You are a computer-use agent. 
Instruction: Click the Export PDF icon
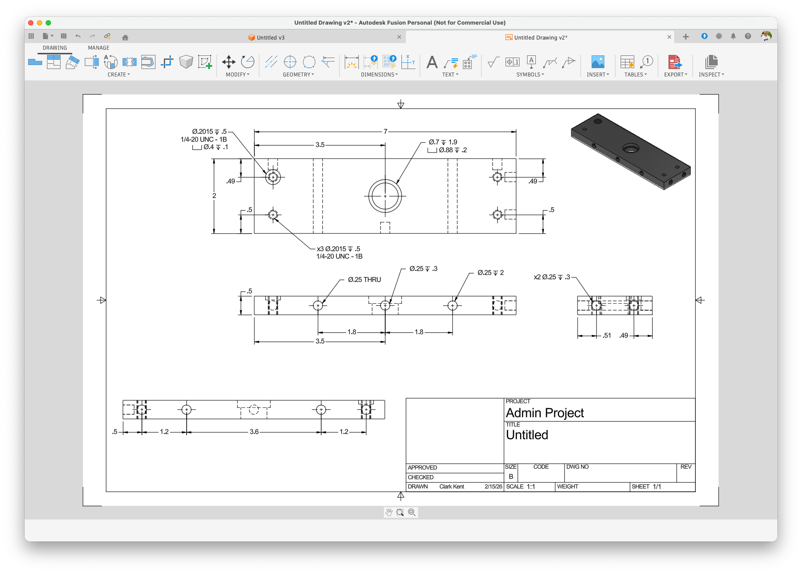tap(675, 62)
